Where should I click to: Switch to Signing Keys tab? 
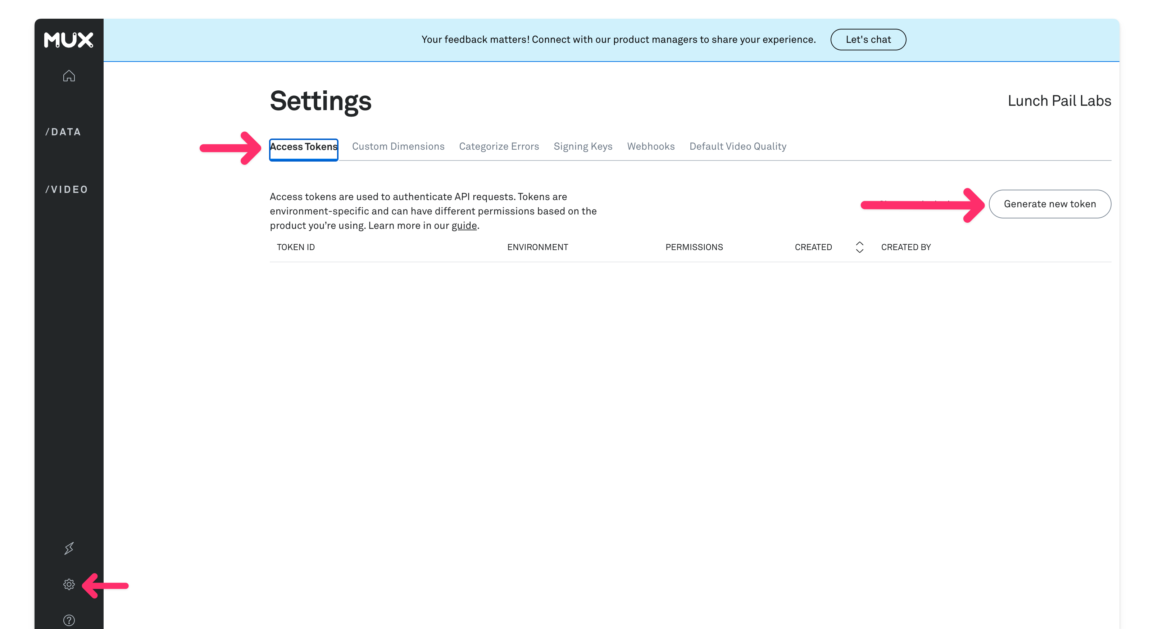coord(582,146)
